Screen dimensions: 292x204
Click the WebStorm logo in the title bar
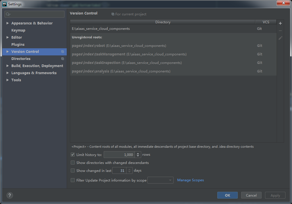(x=5, y=4)
